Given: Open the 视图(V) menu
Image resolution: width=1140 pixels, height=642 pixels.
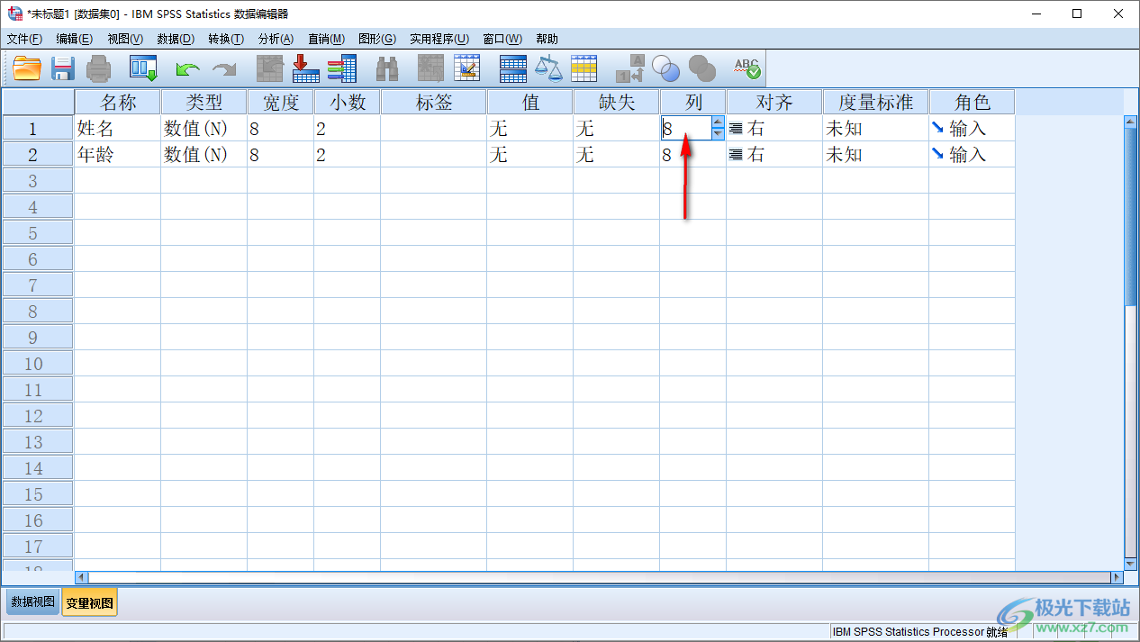Looking at the screenshot, I should click(x=125, y=39).
